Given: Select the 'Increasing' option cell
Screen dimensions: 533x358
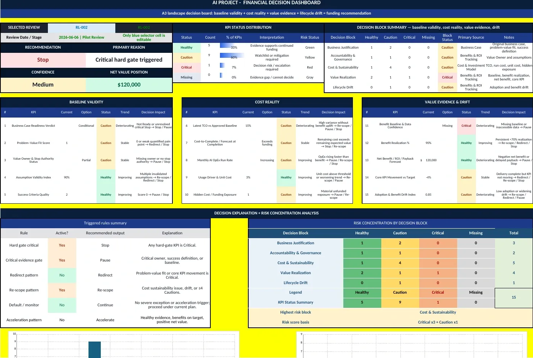Looking at the screenshot, I should 267,160.
